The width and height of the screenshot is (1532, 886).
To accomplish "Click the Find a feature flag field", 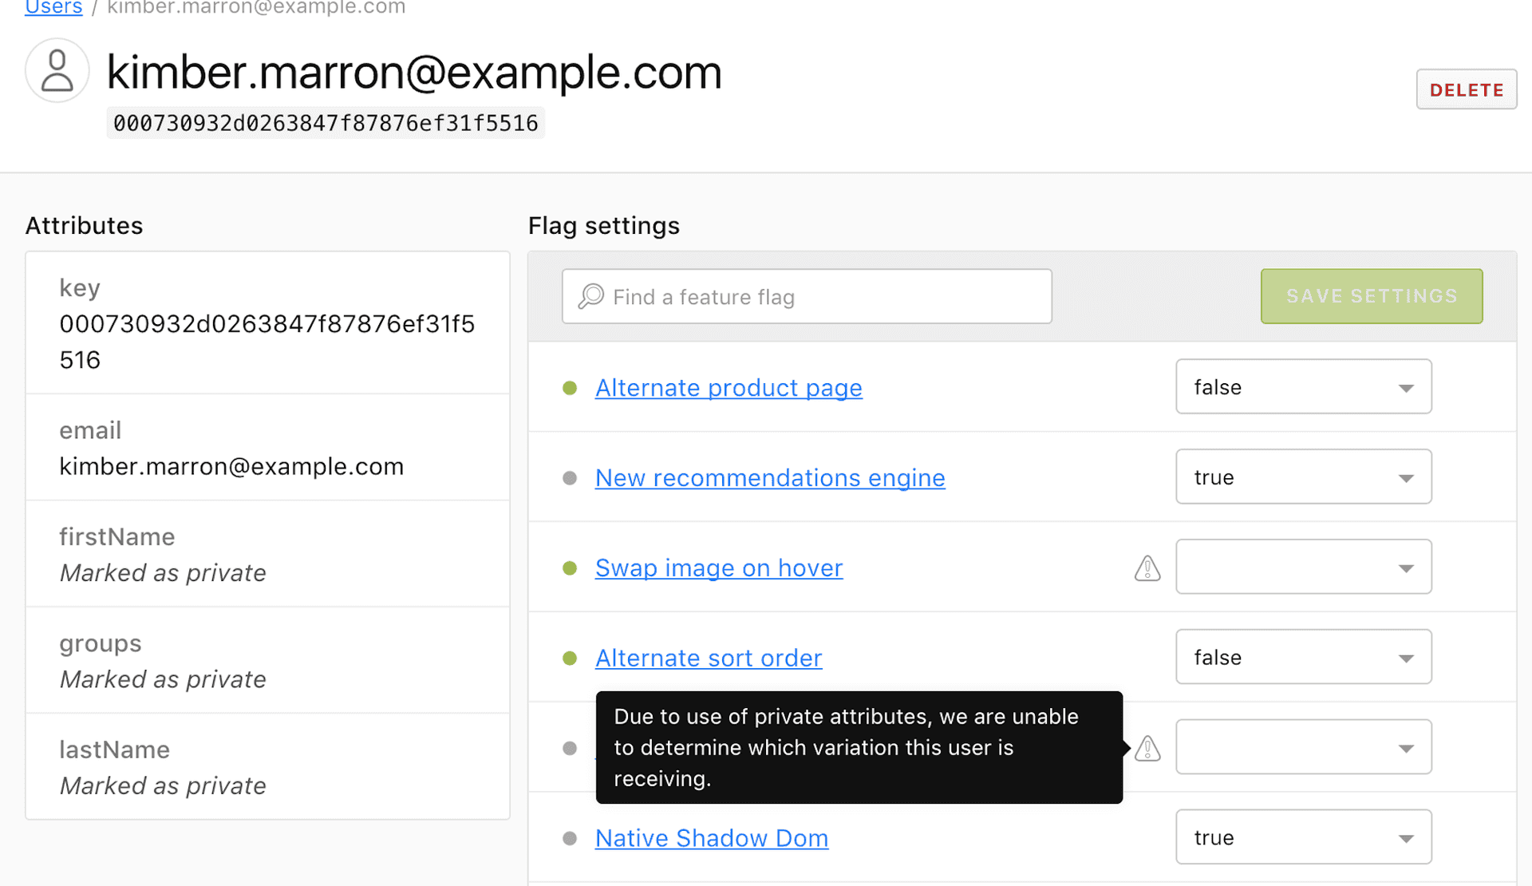I will pos(806,296).
